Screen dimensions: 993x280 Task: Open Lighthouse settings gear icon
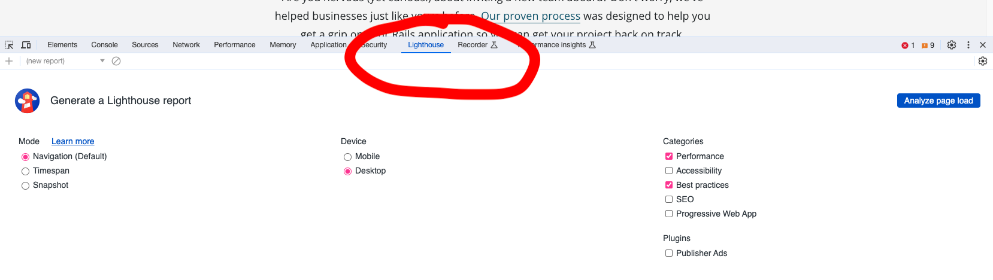pos(983,61)
